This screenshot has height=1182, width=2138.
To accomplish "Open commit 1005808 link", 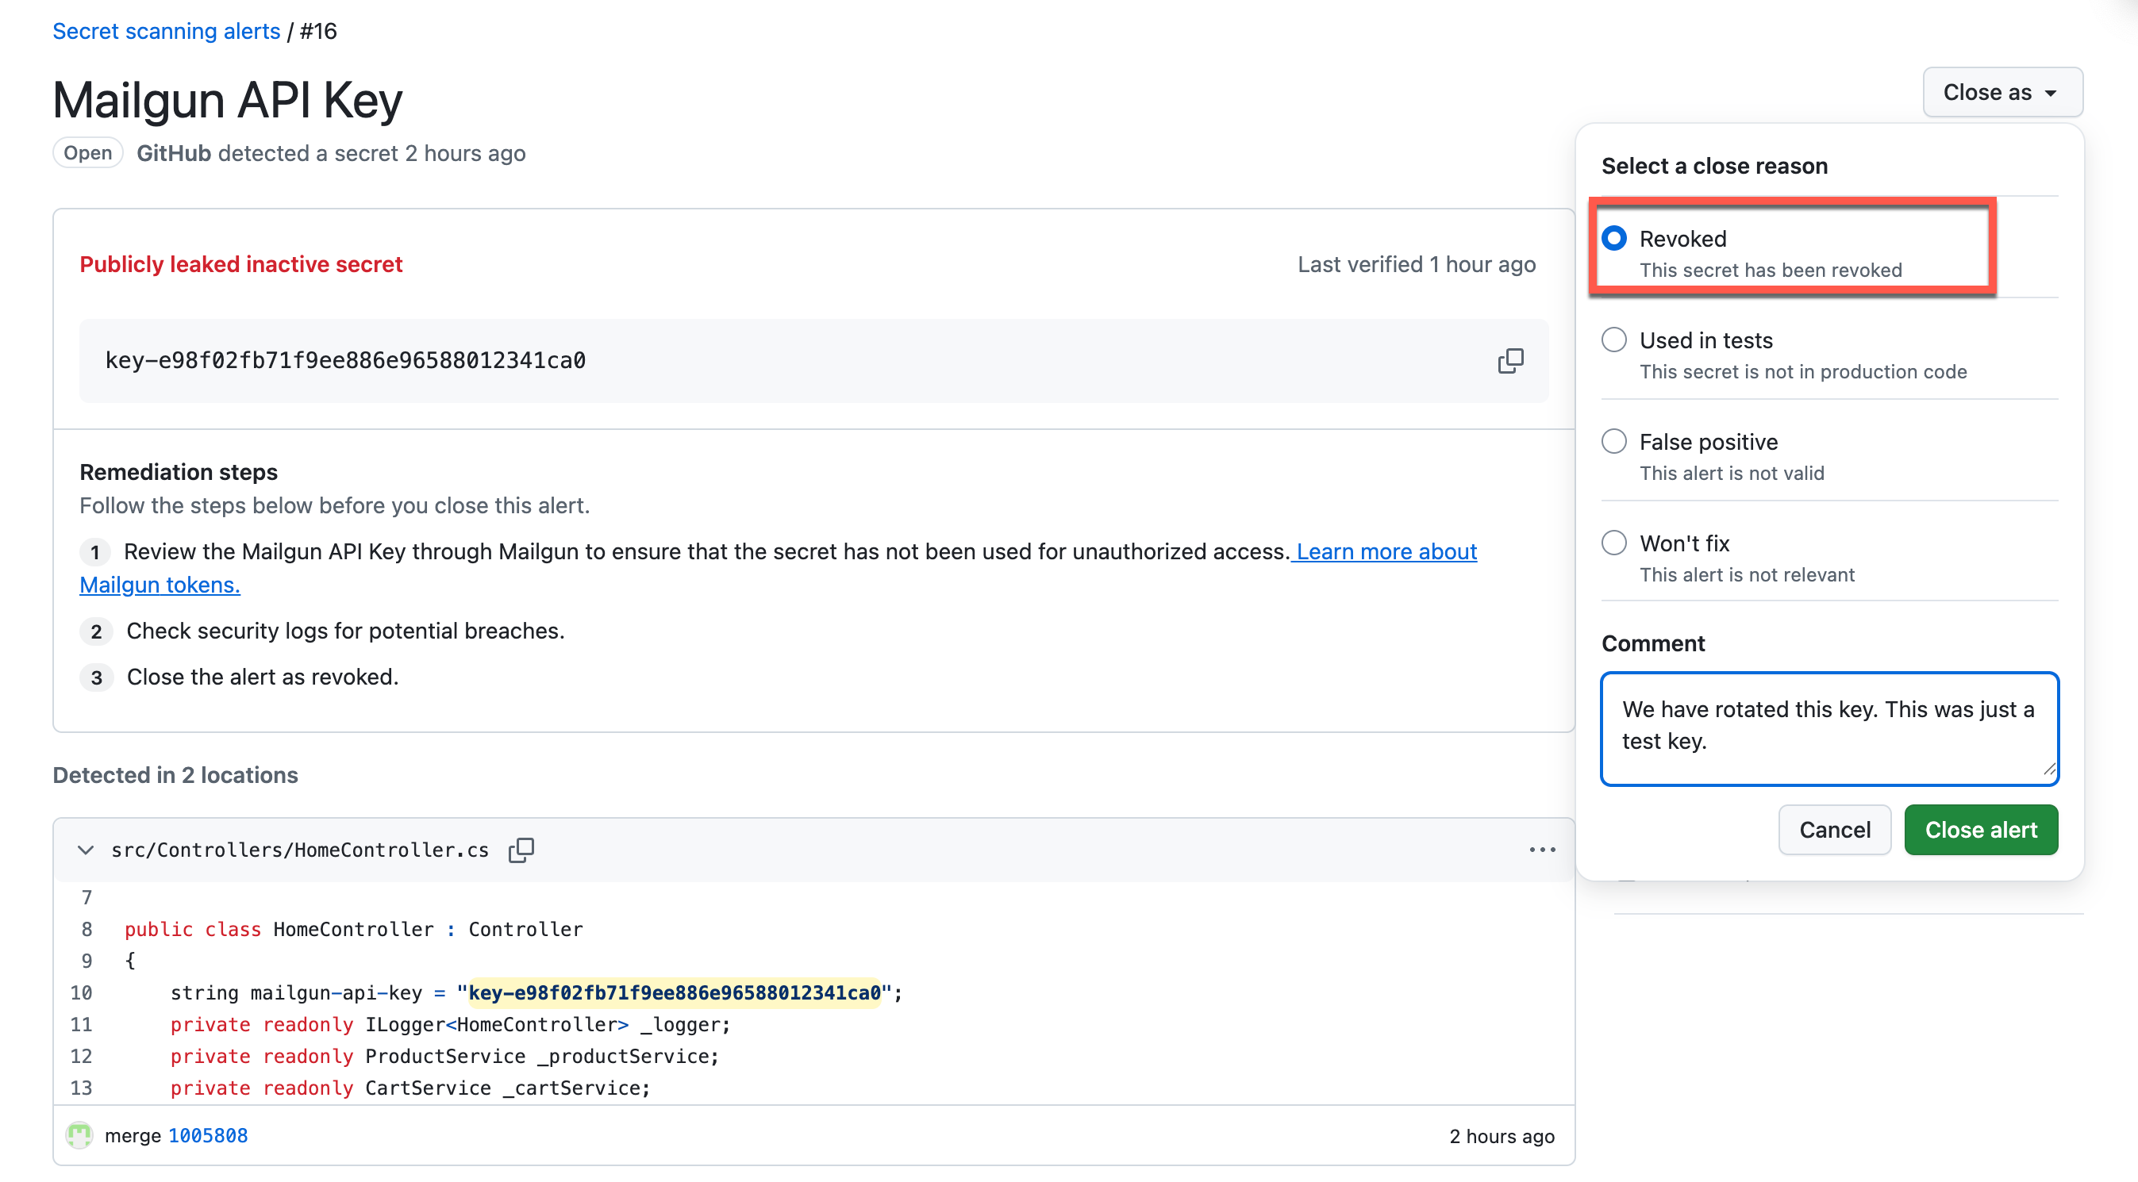I will [207, 1134].
